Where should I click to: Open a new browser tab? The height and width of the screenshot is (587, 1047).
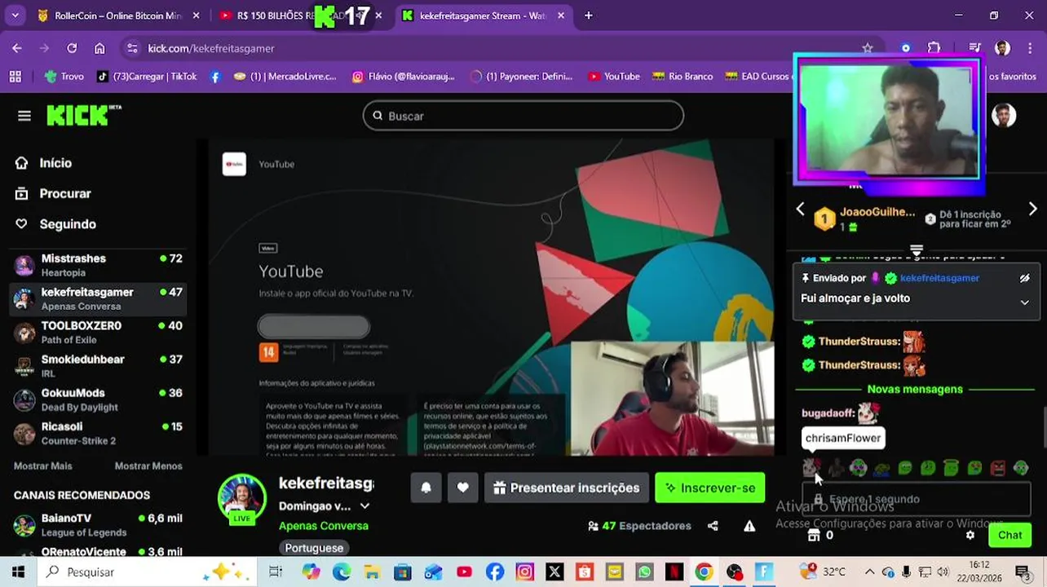pyautogui.click(x=588, y=15)
